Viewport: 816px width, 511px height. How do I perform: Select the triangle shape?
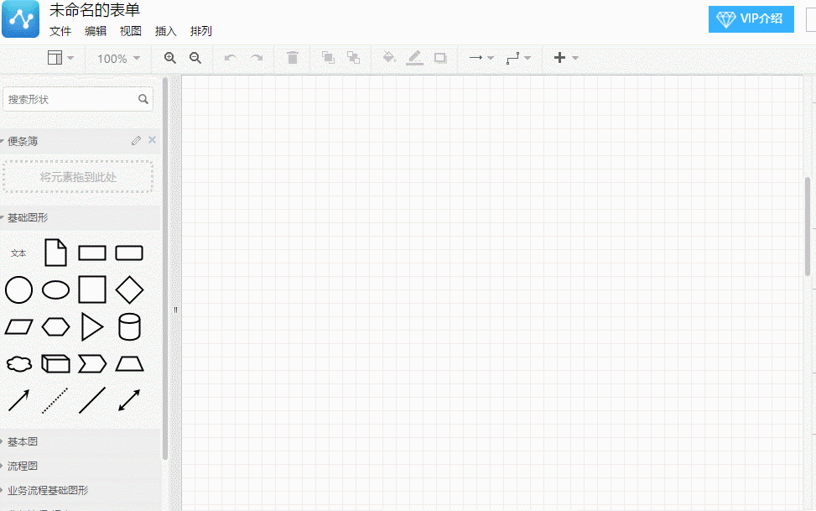92,326
